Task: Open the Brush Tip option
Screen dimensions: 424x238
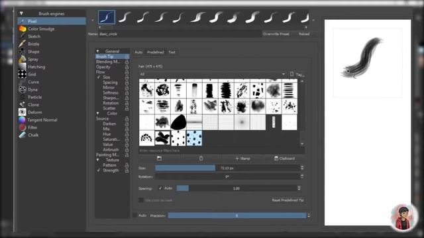Action: pos(112,57)
